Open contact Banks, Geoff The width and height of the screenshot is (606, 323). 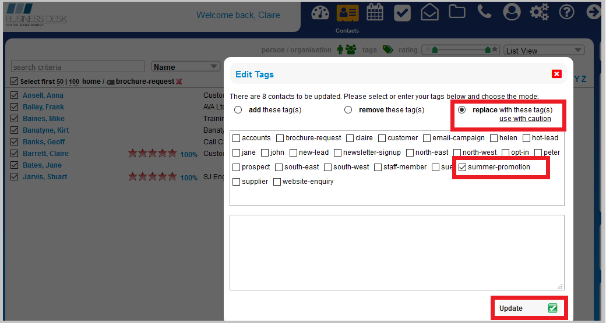[44, 142]
